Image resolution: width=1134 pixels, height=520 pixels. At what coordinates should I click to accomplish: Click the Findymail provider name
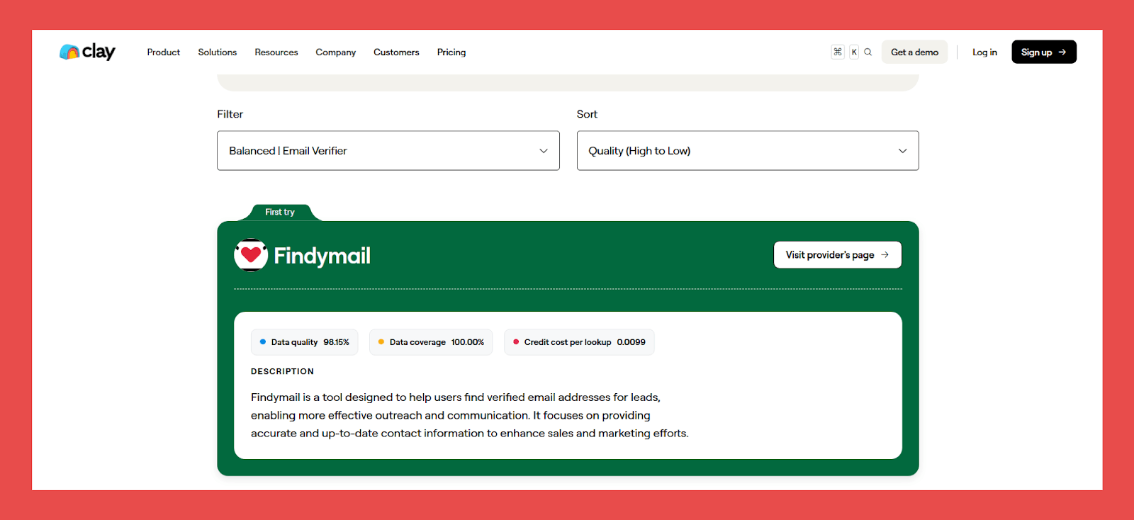pos(322,256)
